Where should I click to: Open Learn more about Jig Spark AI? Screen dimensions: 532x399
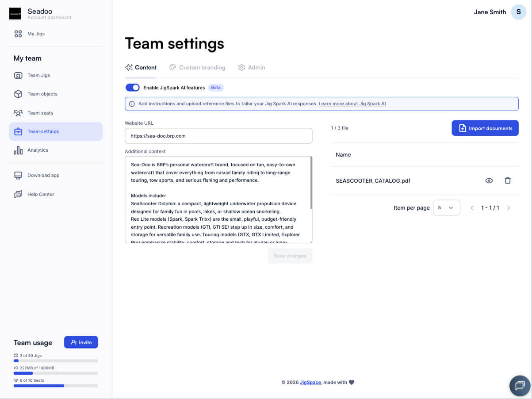tap(352, 104)
